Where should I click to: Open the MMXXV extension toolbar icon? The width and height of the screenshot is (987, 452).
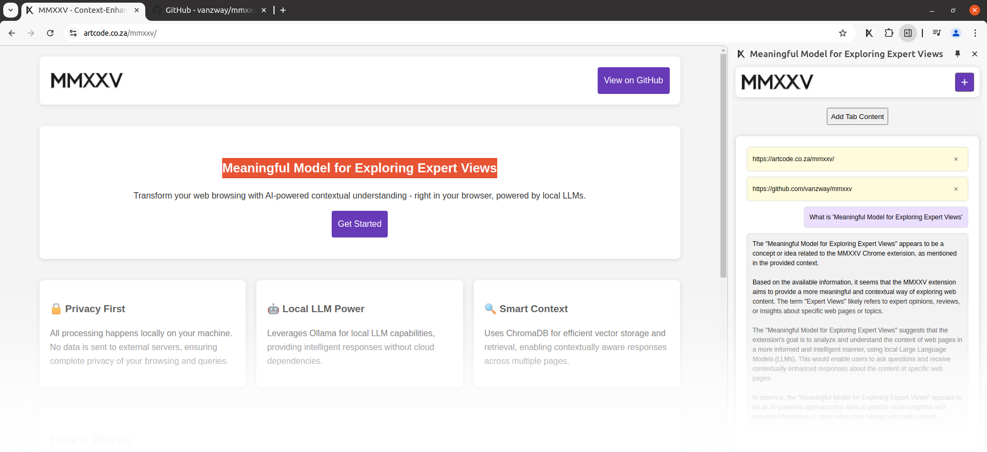869,33
